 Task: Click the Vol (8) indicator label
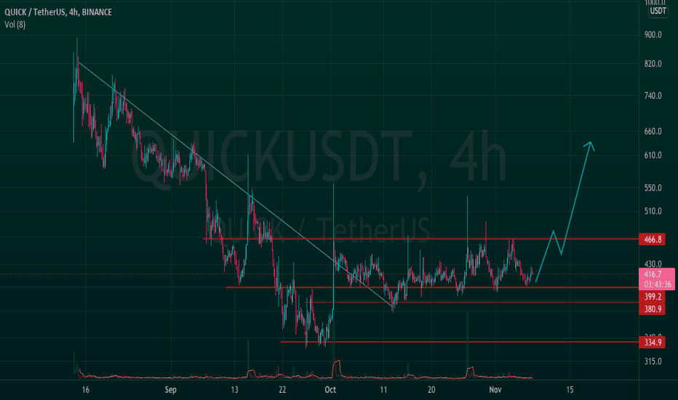(x=15, y=25)
